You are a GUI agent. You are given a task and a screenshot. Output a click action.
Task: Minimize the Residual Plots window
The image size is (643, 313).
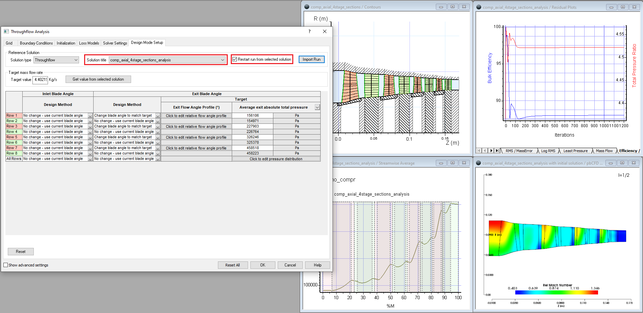611,7
